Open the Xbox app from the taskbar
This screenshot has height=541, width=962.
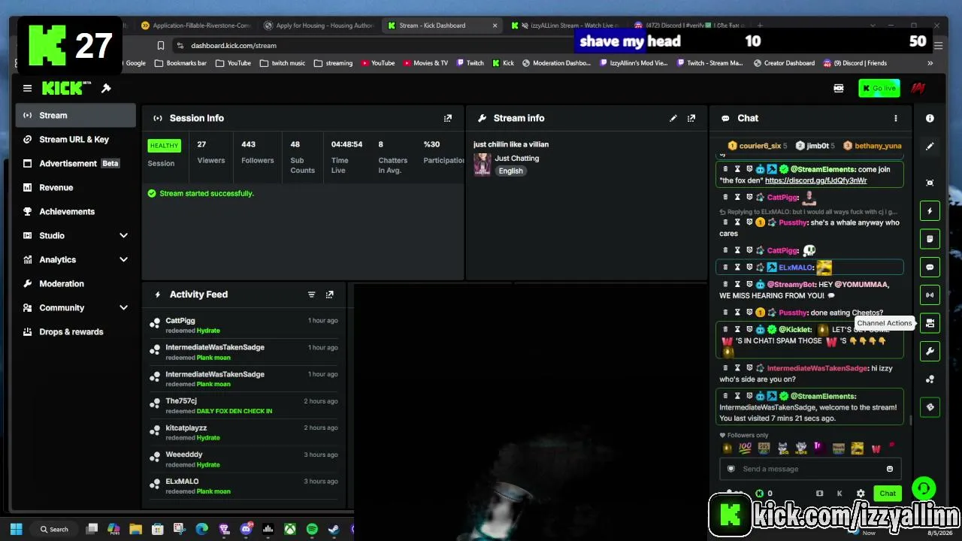coord(289,529)
